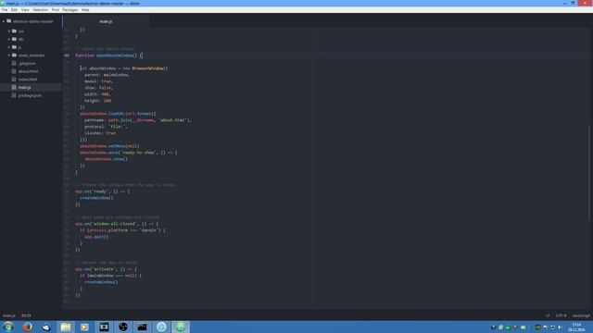Open package.json from the tree view

(30, 95)
